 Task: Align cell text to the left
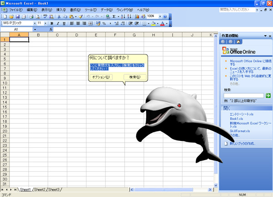pos(72,23)
